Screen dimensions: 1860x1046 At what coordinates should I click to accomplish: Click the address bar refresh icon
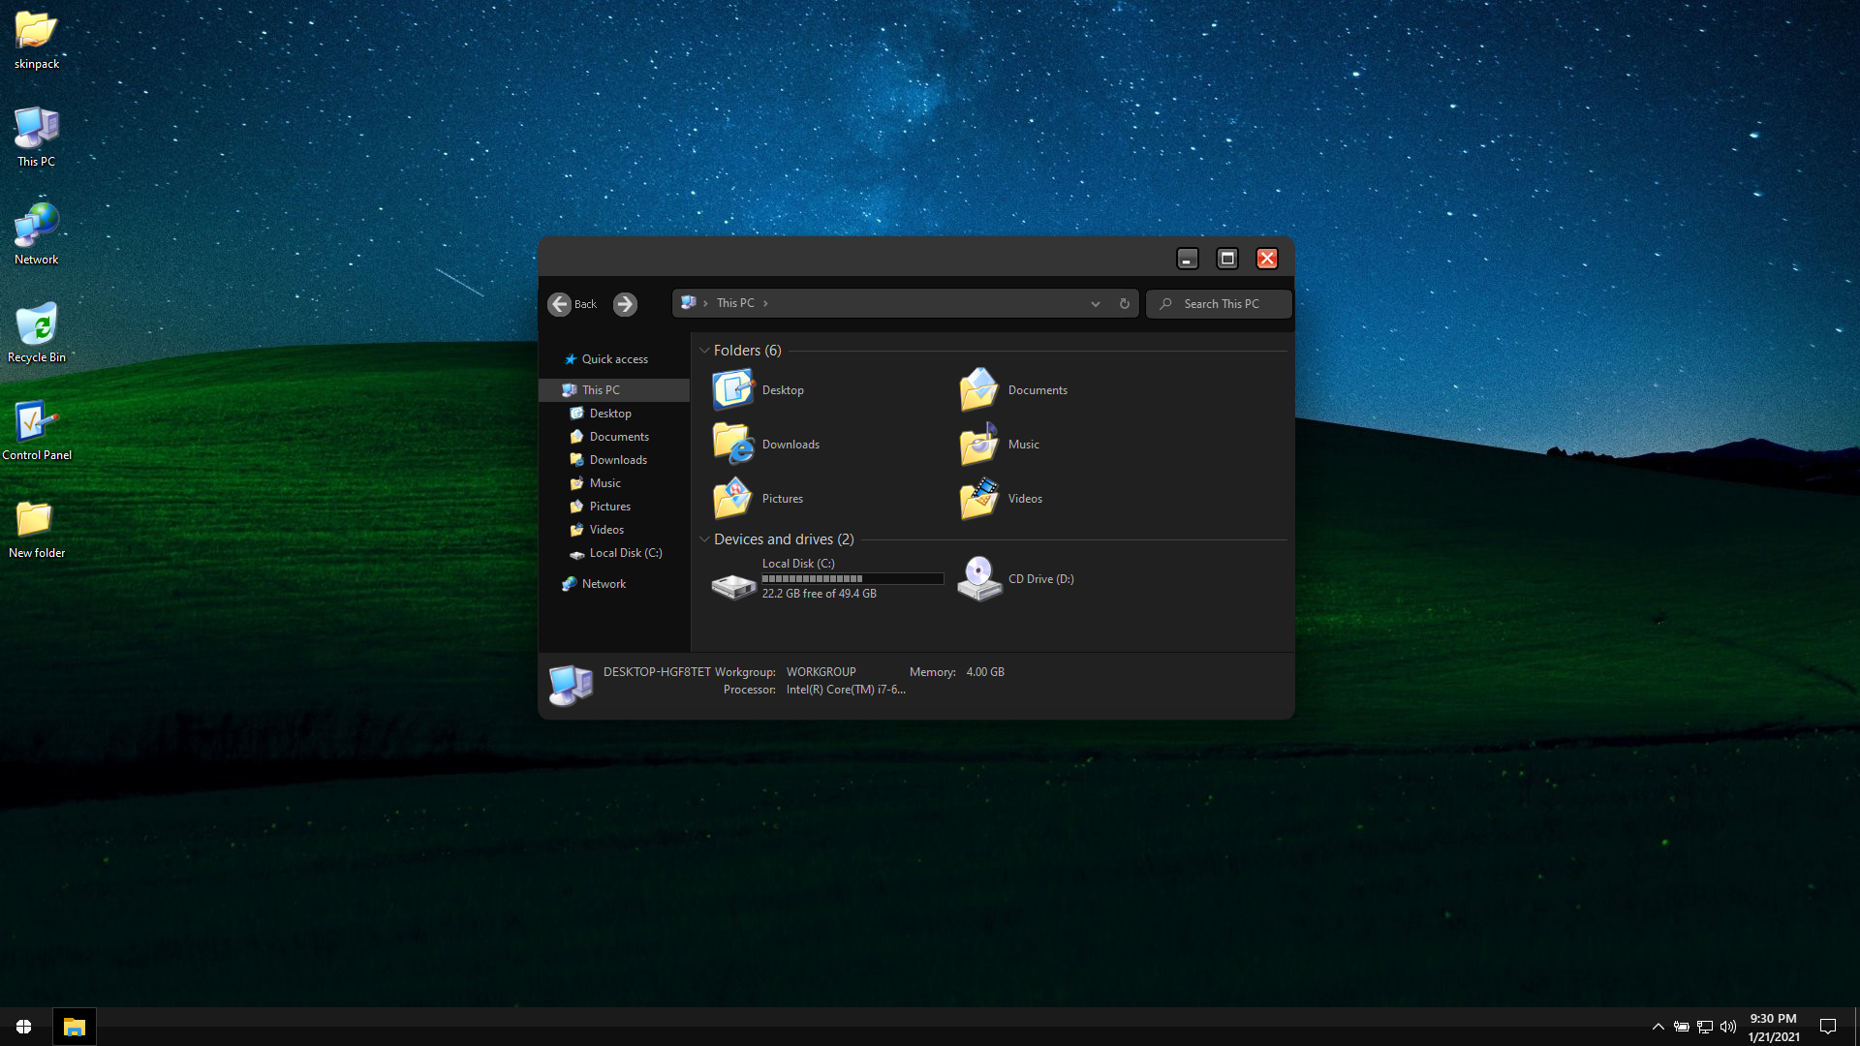pyautogui.click(x=1124, y=304)
